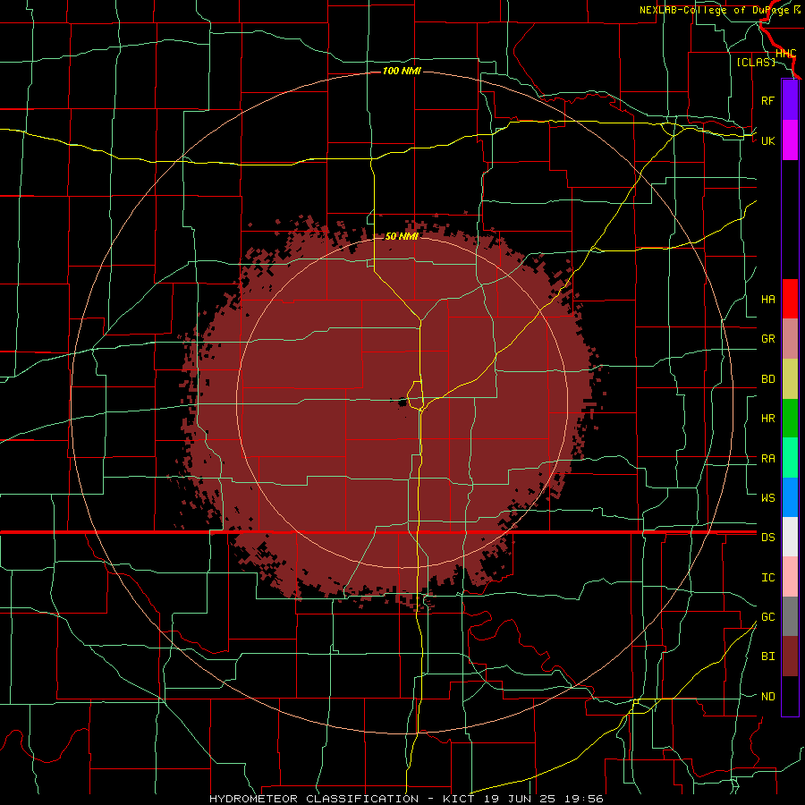Click the HR green legend swatch
Viewport: 805px width, 805px height.
coord(790,419)
